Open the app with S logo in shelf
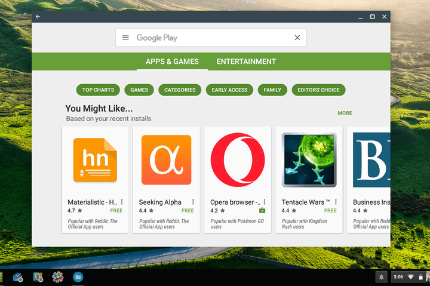This screenshot has height=286, width=430. [x=38, y=277]
